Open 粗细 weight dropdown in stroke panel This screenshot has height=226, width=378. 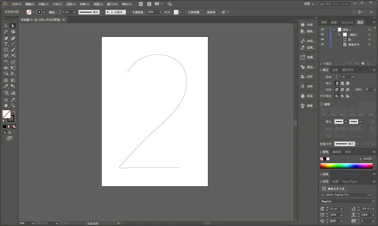[352, 77]
